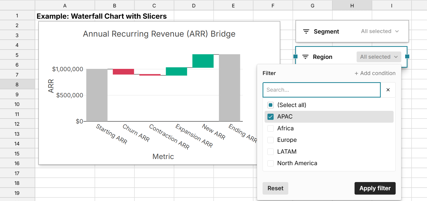Click column H header

[x=352, y=6]
